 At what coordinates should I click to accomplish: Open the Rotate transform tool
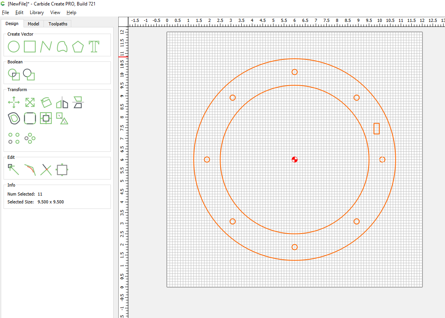pyautogui.click(x=46, y=102)
